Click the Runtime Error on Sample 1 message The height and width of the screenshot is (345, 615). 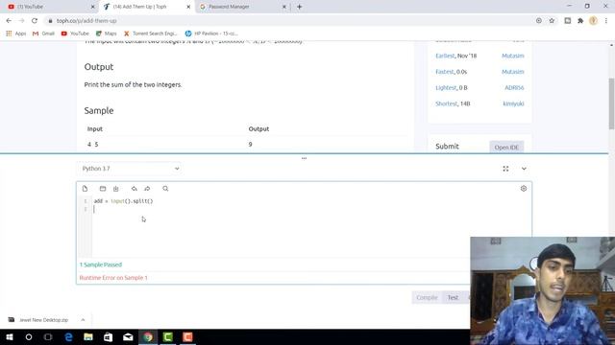113,278
